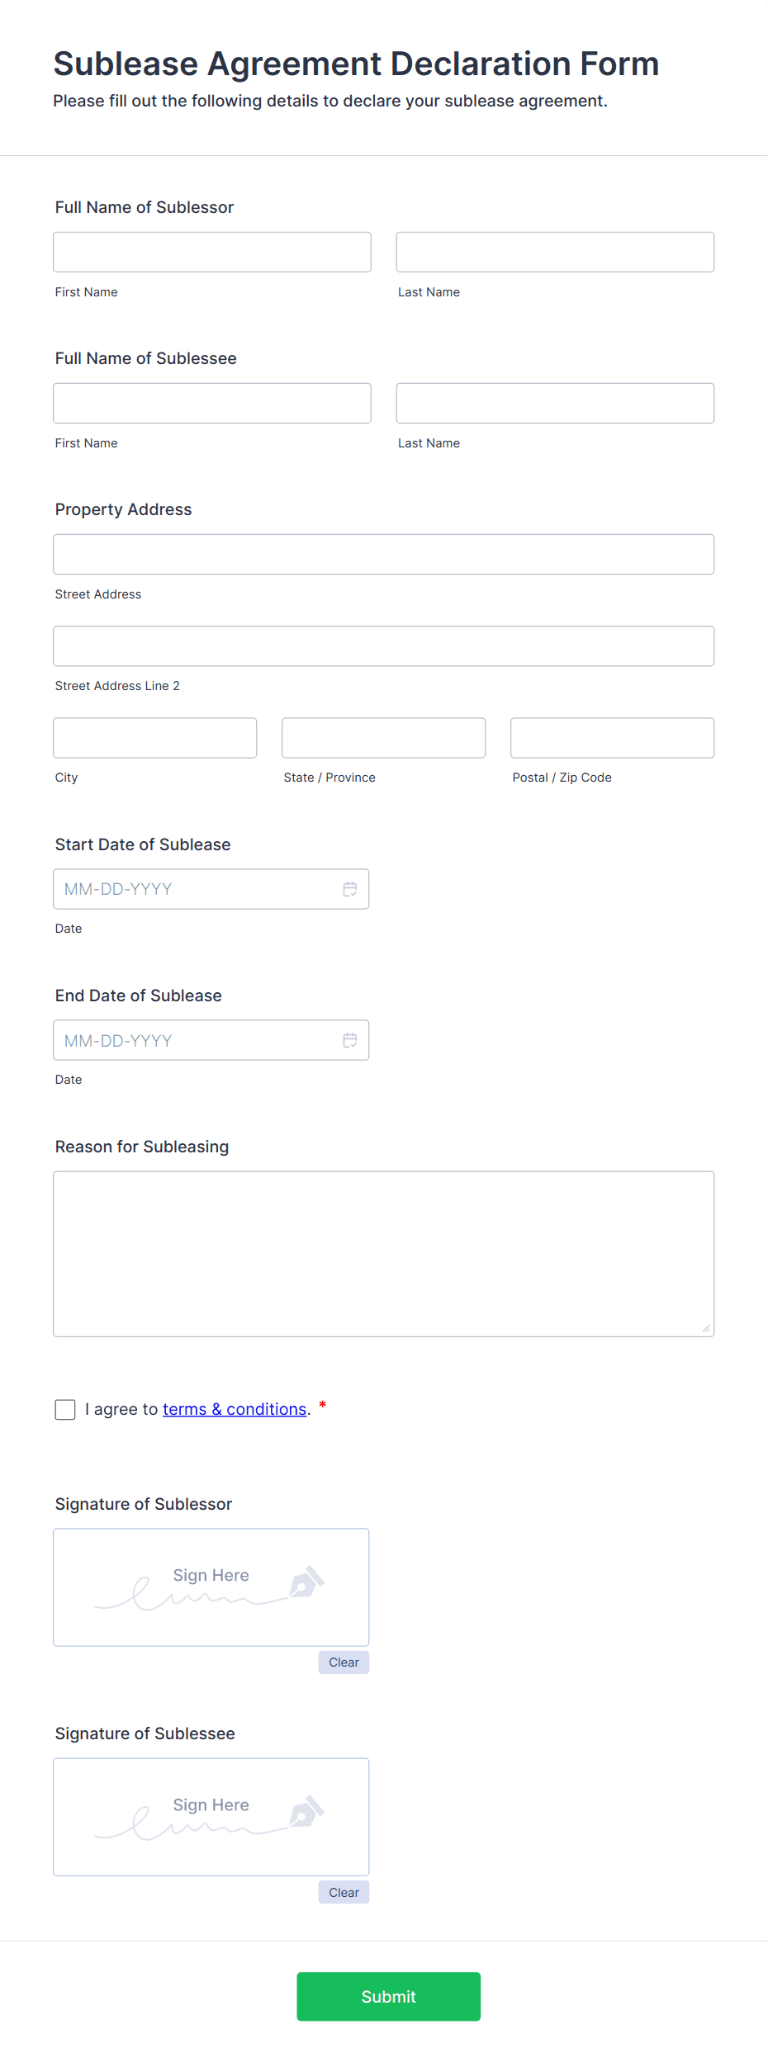Viewport: 768px width, 2062px height.
Task: Clear the Sublessee signature
Action: (344, 1892)
